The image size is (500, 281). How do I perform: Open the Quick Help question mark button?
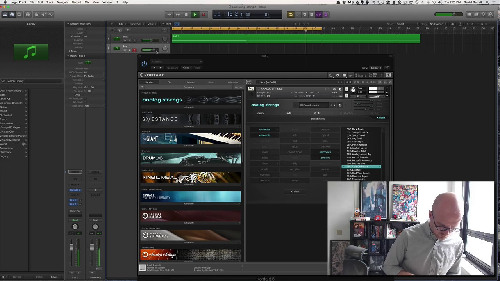click(x=28, y=14)
